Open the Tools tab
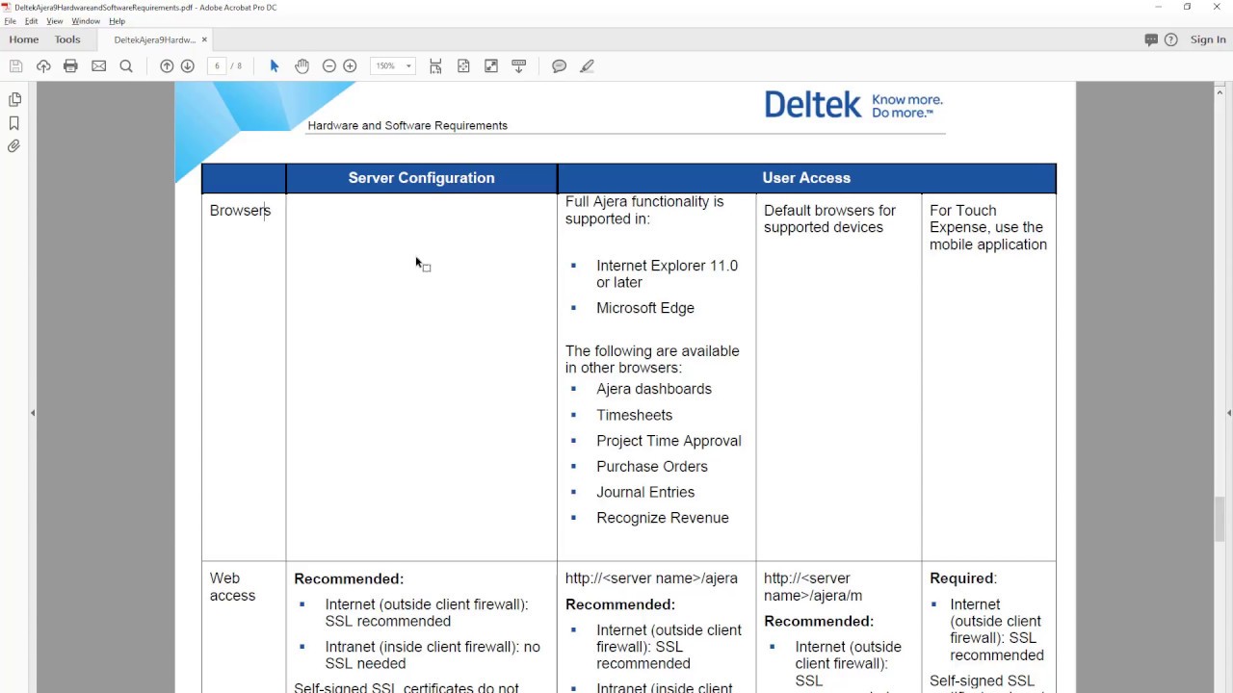The image size is (1233, 693). [x=67, y=39]
